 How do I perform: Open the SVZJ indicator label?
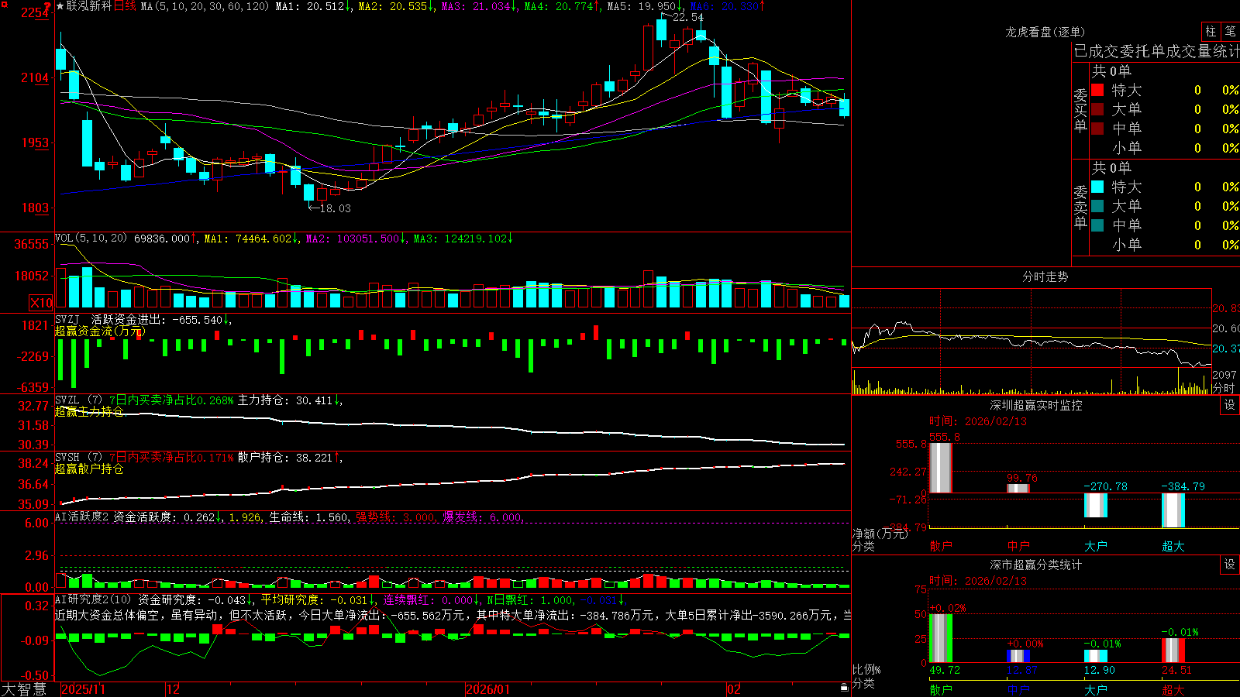coord(67,320)
